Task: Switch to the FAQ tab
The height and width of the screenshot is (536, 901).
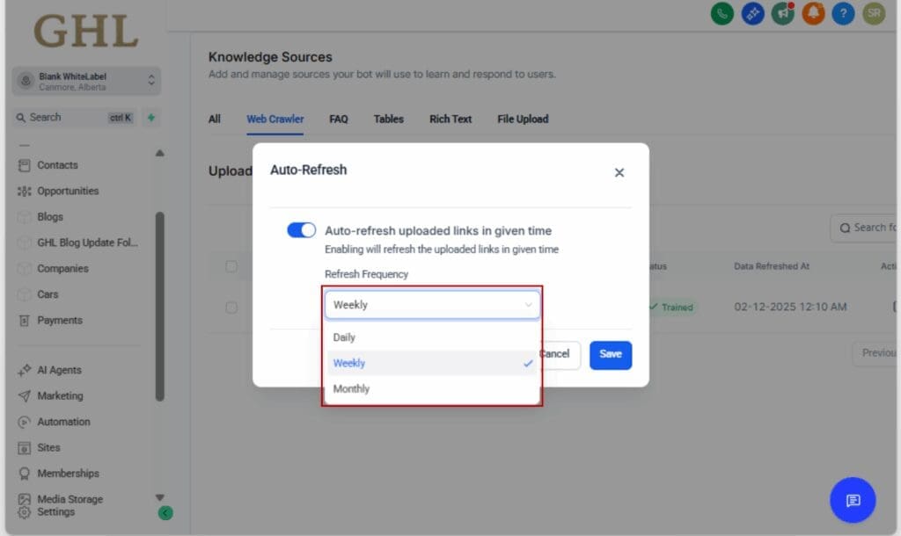Action: (x=338, y=119)
